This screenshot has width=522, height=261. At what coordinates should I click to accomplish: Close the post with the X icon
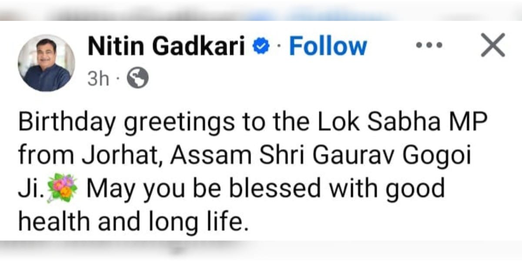click(x=493, y=45)
